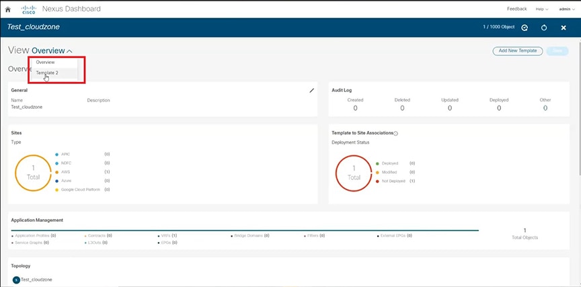Refresh the schema with the circular arrow icon
The image size is (581, 287).
(x=544, y=28)
